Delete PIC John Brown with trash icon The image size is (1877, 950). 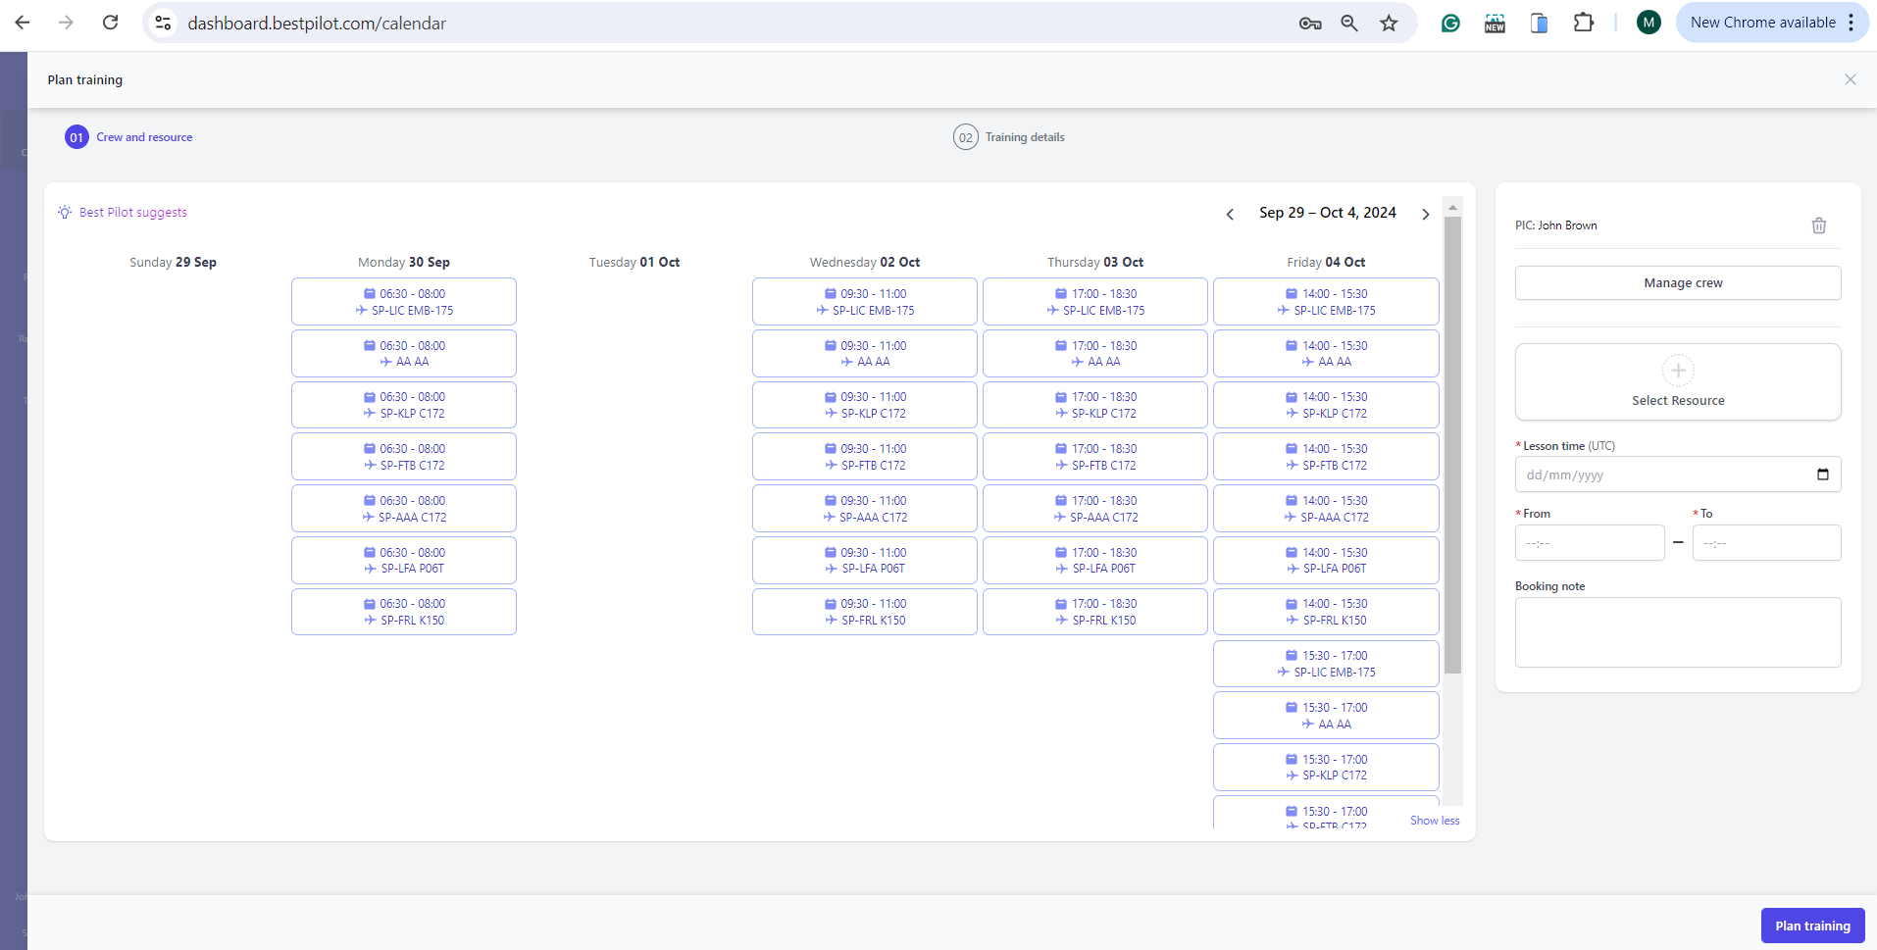click(x=1819, y=225)
